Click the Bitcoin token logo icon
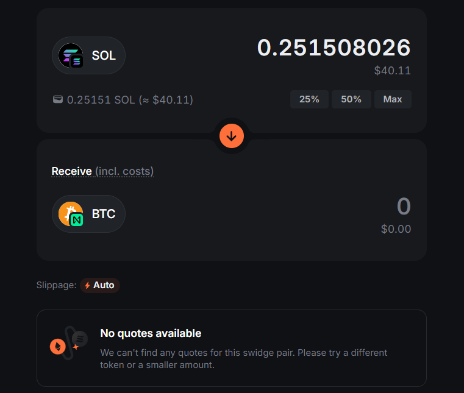This screenshot has height=393, width=464. click(x=70, y=213)
